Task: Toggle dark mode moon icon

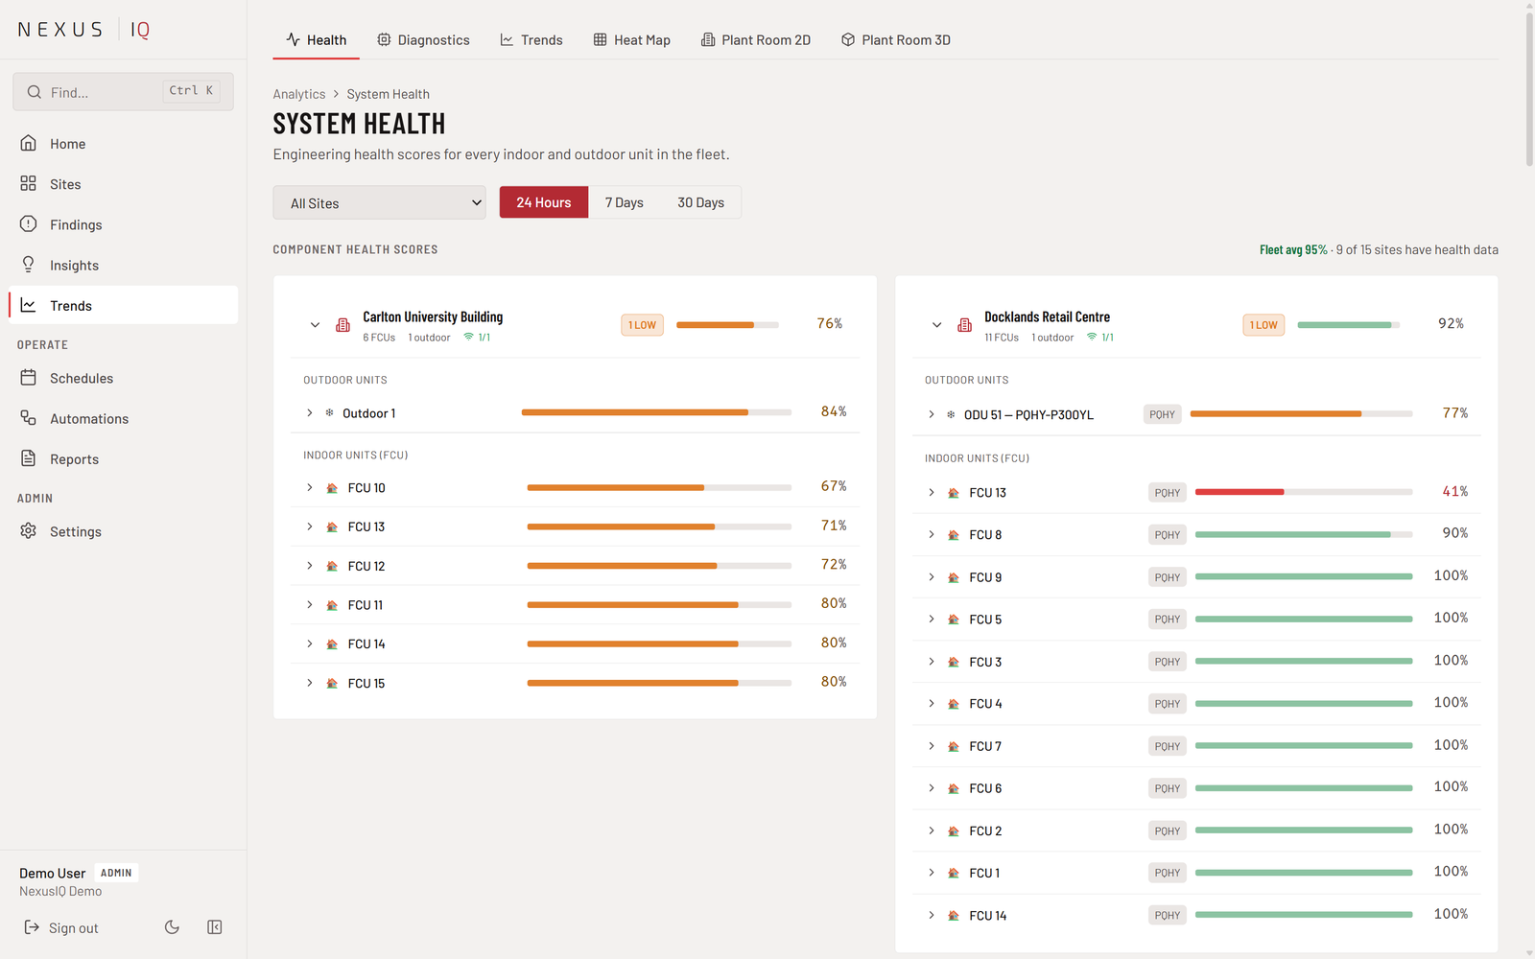Action: [x=172, y=926]
